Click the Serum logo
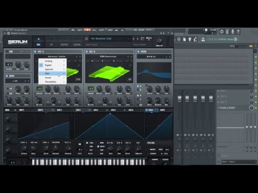Image resolution: width=258 pixels, height=193 pixels. [18, 42]
